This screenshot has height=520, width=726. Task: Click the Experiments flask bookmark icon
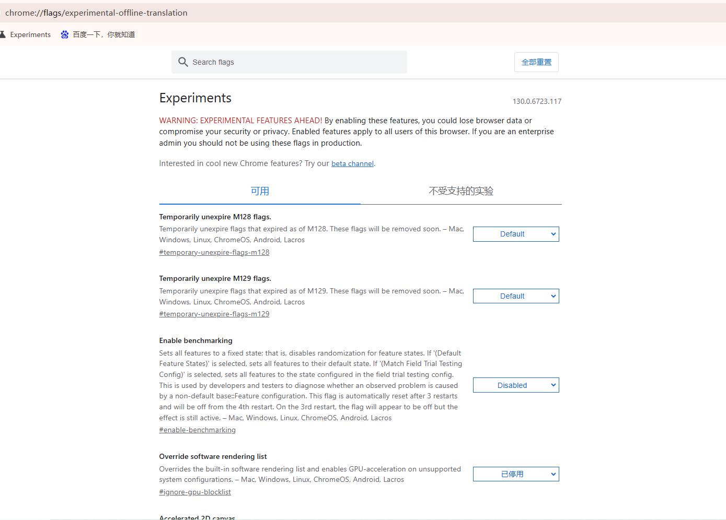pos(2,34)
